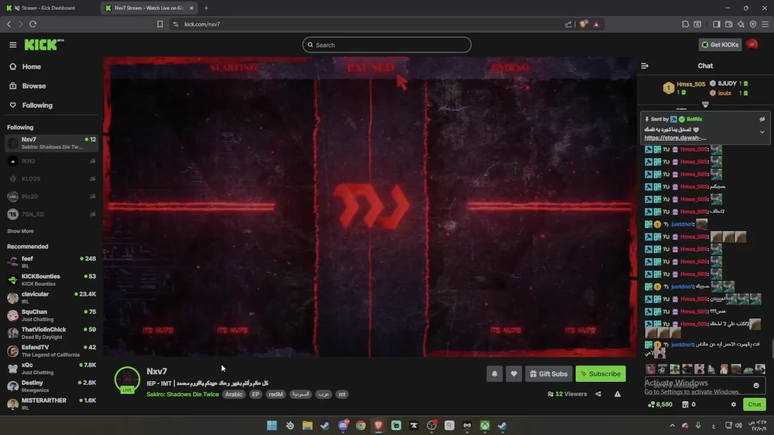Viewport: 774px width, 435px height.
Task: Open Xbox app from taskbar
Action: click(x=485, y=425)
